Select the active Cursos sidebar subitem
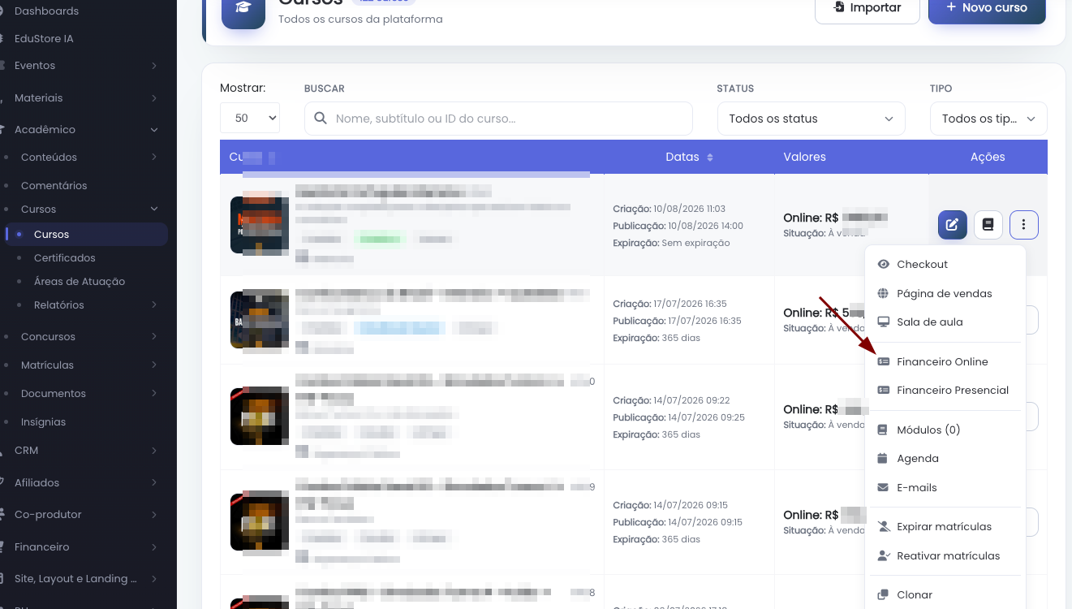The width and height of the screenshot is (1072, 609). [x=86, y=235]
